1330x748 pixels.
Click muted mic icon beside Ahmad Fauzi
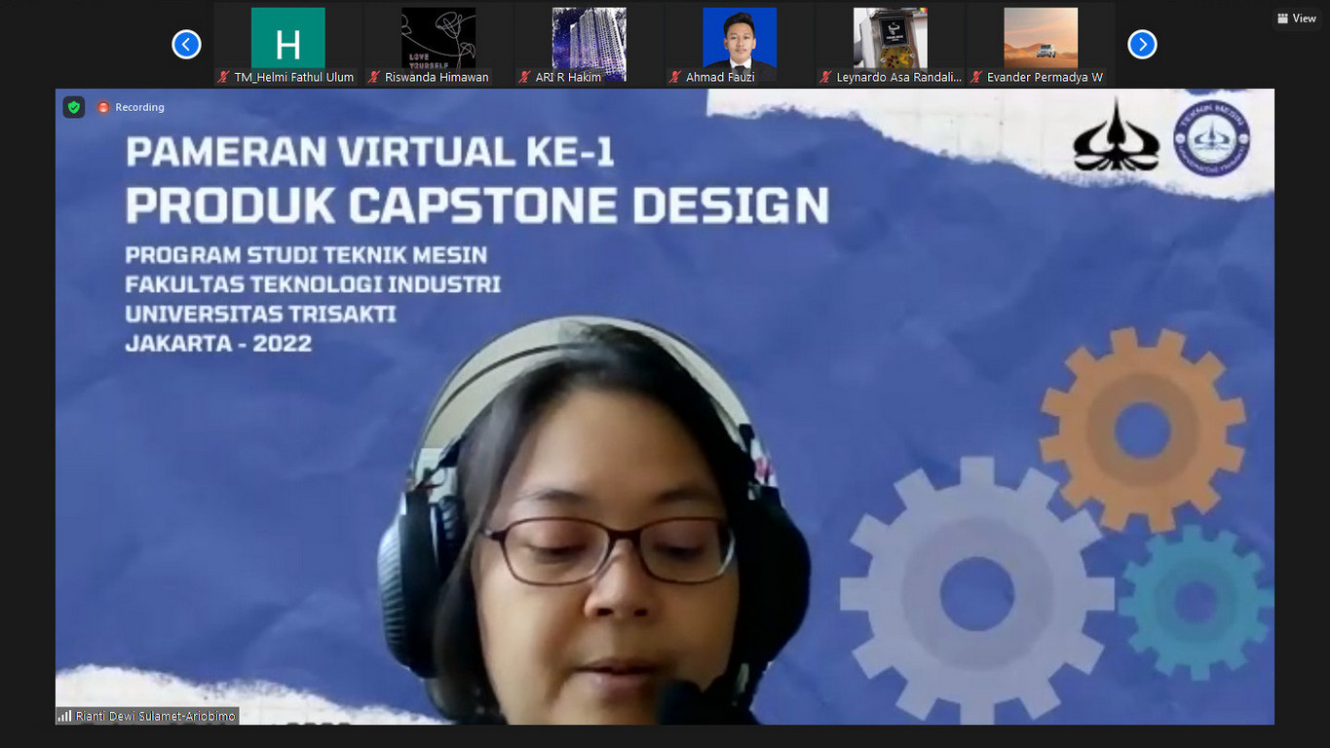(675, 77)
